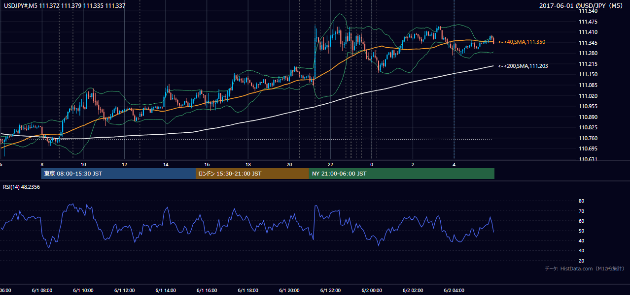
Task: Click the 6/1 12:00 time axis label
Action: [x=124, y=290]
